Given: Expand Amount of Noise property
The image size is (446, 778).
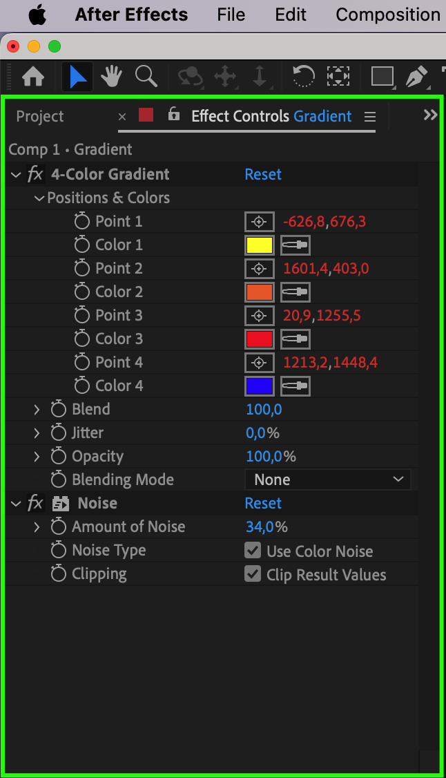Looking at the screenshot, I should (x=37, y=527).
